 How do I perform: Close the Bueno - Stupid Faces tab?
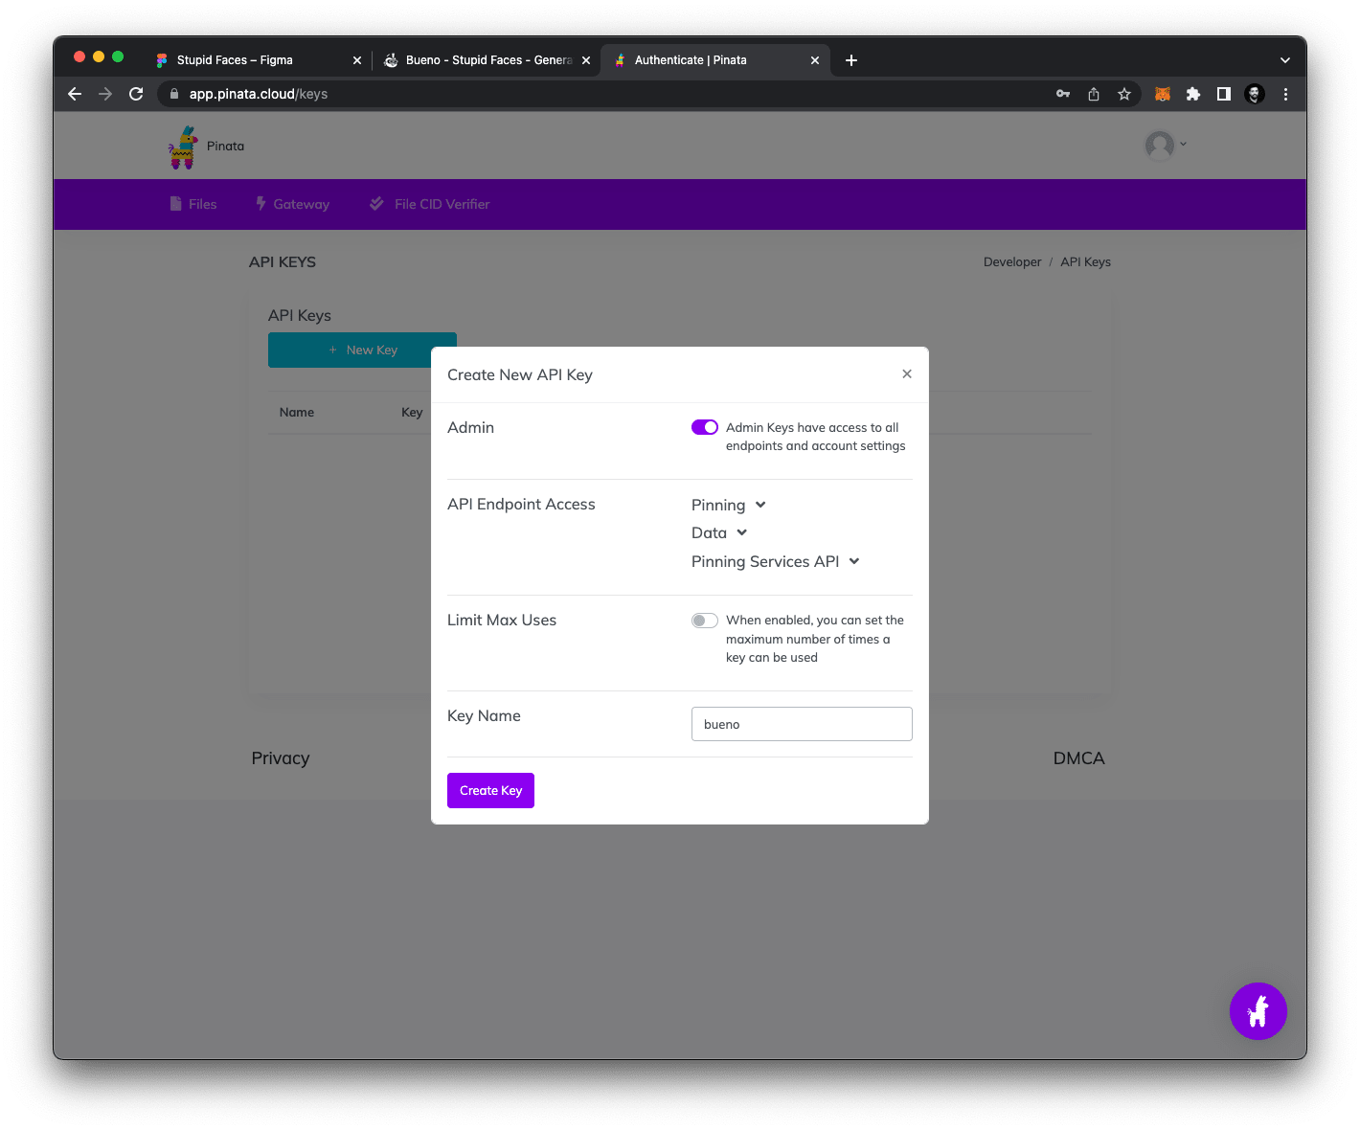coord(586,60)
